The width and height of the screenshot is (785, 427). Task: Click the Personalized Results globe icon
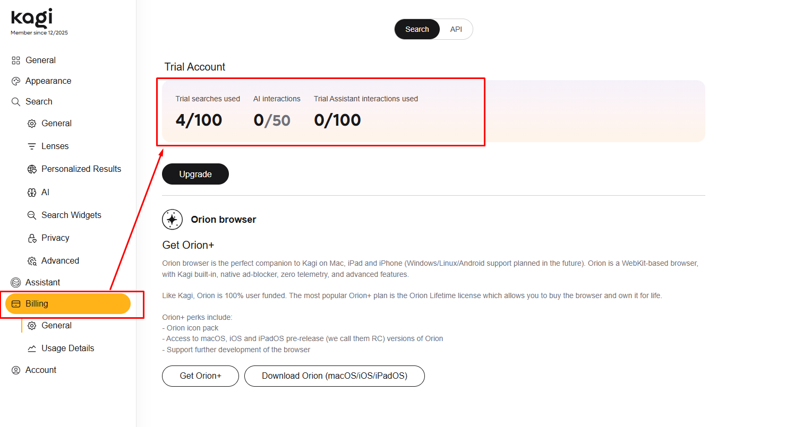(x=32, y=169)
